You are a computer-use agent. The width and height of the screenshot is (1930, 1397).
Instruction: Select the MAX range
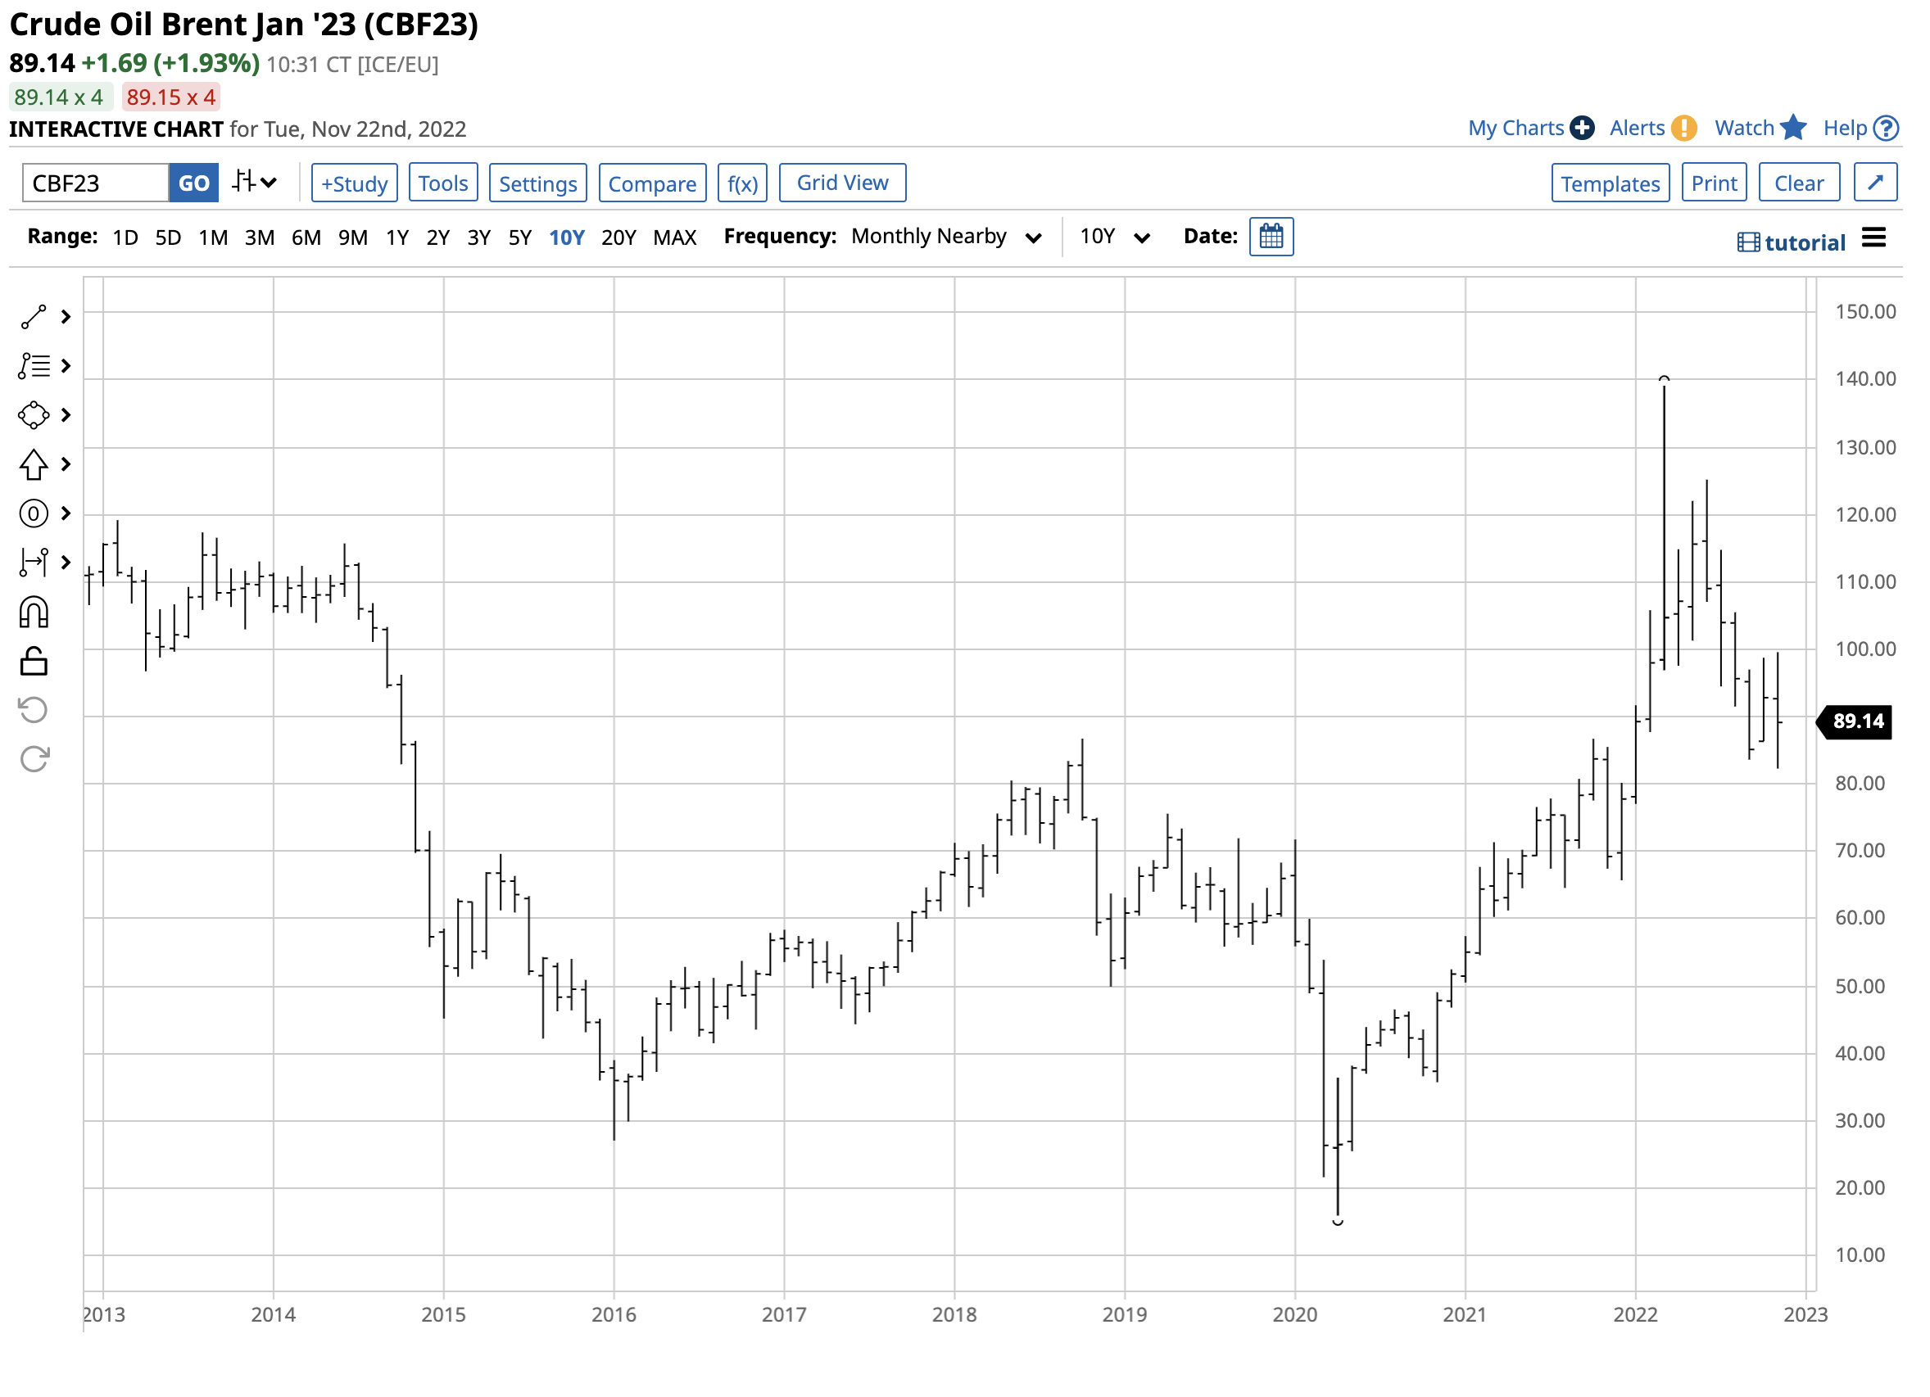coord(676,237)
